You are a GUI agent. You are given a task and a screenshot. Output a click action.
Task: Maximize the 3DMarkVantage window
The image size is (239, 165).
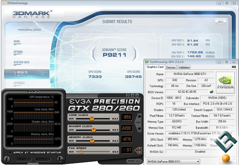tap(227, 3)
